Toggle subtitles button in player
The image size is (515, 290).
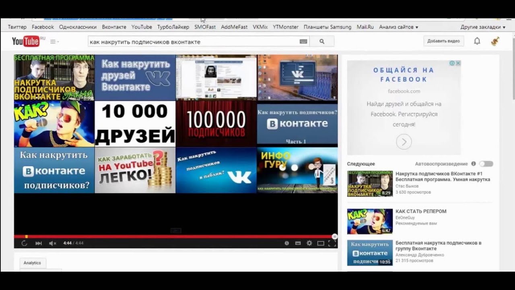(x=298, y=243)
